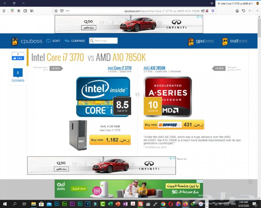Select the Intel Core i7 3770 vs AMD tab

(238, 3)
